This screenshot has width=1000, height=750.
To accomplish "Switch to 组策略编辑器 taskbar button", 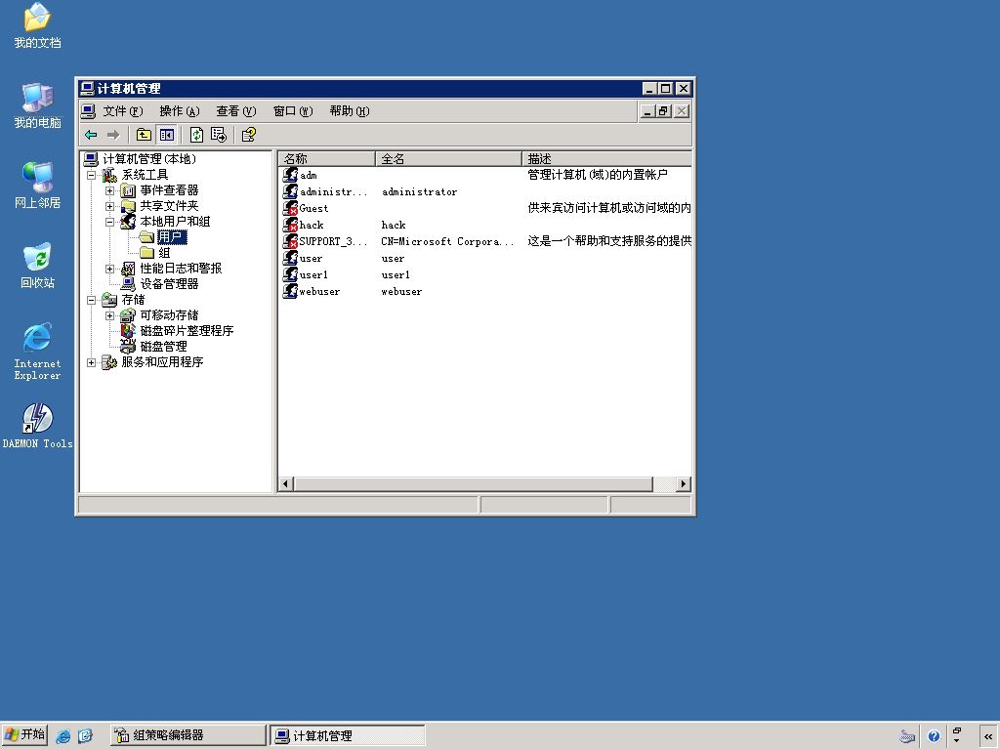I will click(188, 735).
